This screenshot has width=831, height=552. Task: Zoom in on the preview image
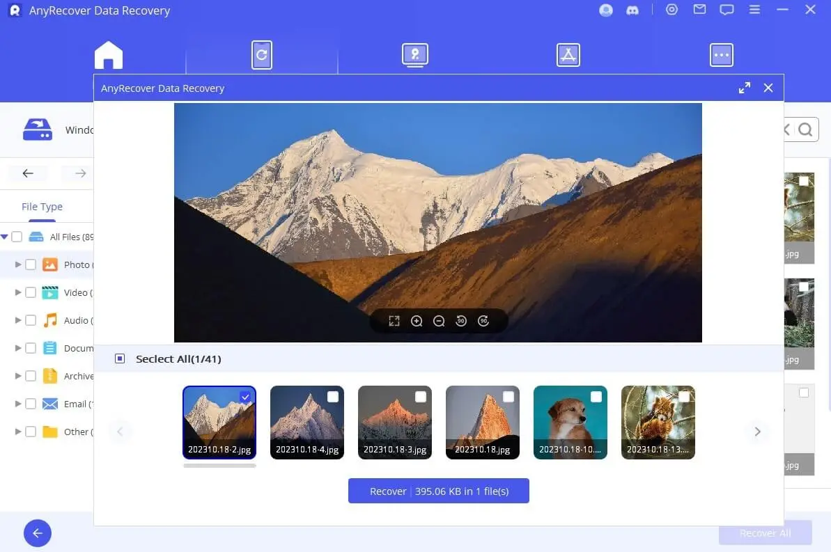pyautogui.click(x=417, y=321)
